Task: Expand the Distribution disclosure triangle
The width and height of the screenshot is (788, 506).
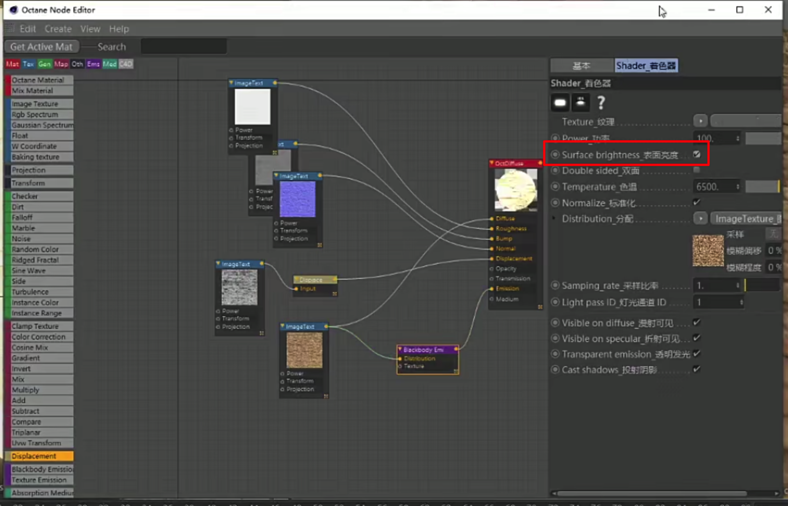Action: click(x=553, y=218)
